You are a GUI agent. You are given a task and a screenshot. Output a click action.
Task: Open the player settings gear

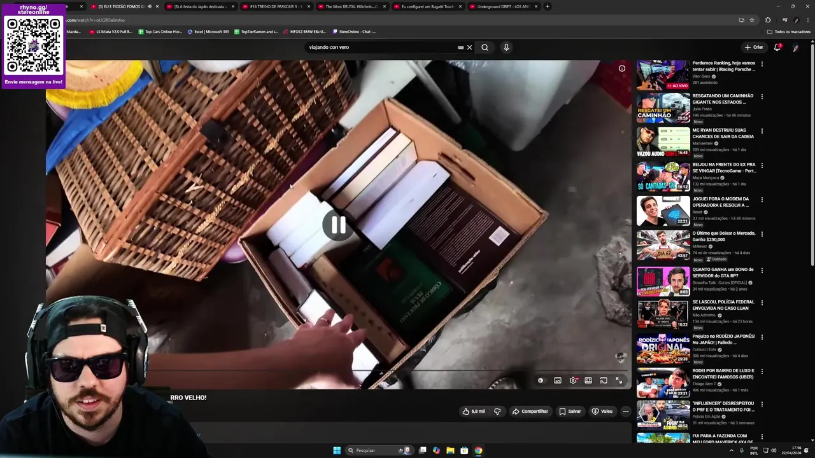pyautogui.click(x=573, y=380)
